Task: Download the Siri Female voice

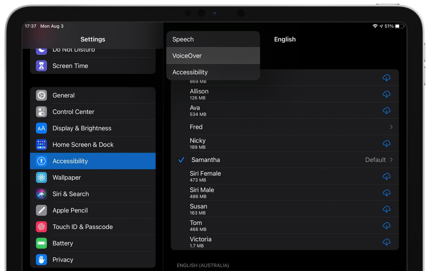Action: click(386, 176)
